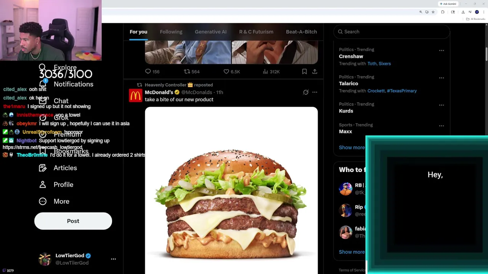Click "take a bite of our new product" text
Image resolution: width=488 pixels, height=274 pixels.
179,99
